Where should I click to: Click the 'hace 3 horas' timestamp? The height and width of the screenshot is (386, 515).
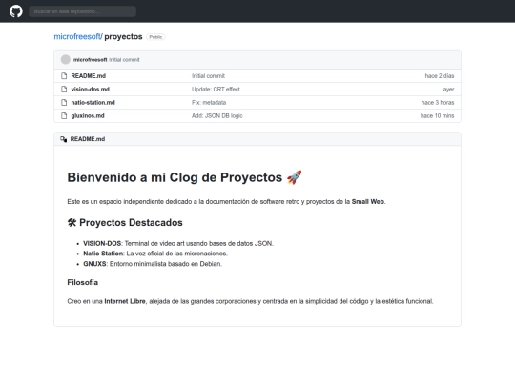[x=438, y=102]
